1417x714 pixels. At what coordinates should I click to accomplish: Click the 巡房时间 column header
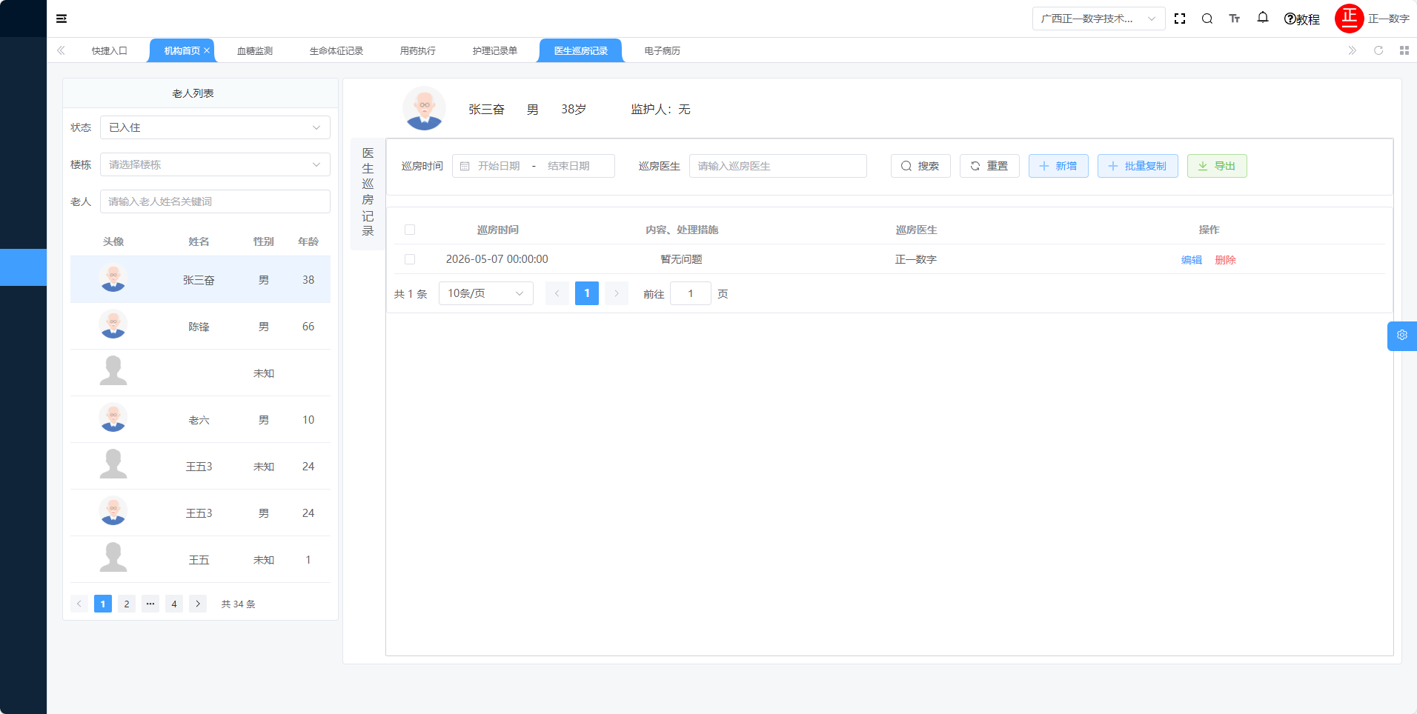point(498,230)
